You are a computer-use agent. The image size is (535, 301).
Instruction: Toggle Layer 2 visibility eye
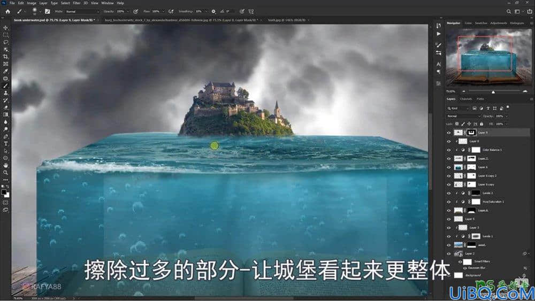(x=449, y=253)
